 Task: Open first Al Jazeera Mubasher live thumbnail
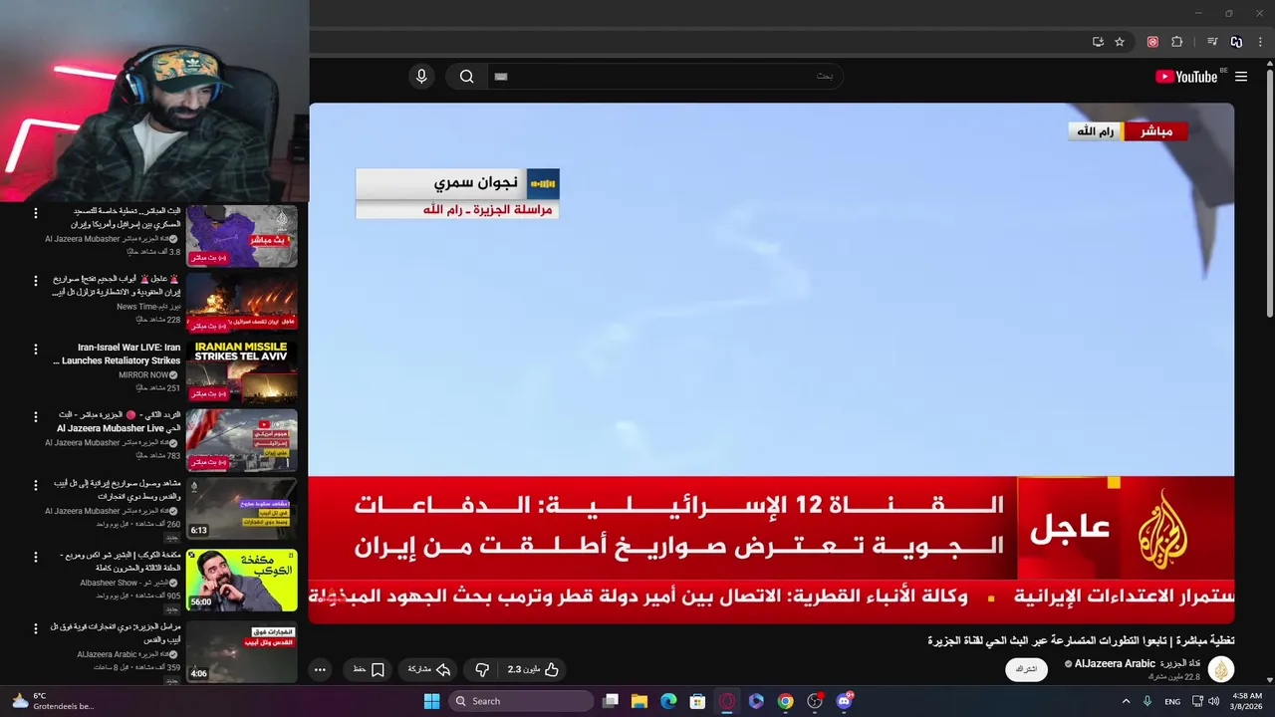click(x=242, y=236)
